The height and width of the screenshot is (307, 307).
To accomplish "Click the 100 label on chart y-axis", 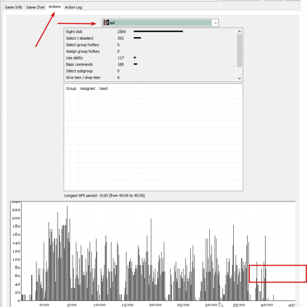I will click(x=16, y=260).
